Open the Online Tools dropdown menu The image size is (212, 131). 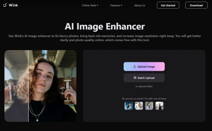click(x=90, y=5)
